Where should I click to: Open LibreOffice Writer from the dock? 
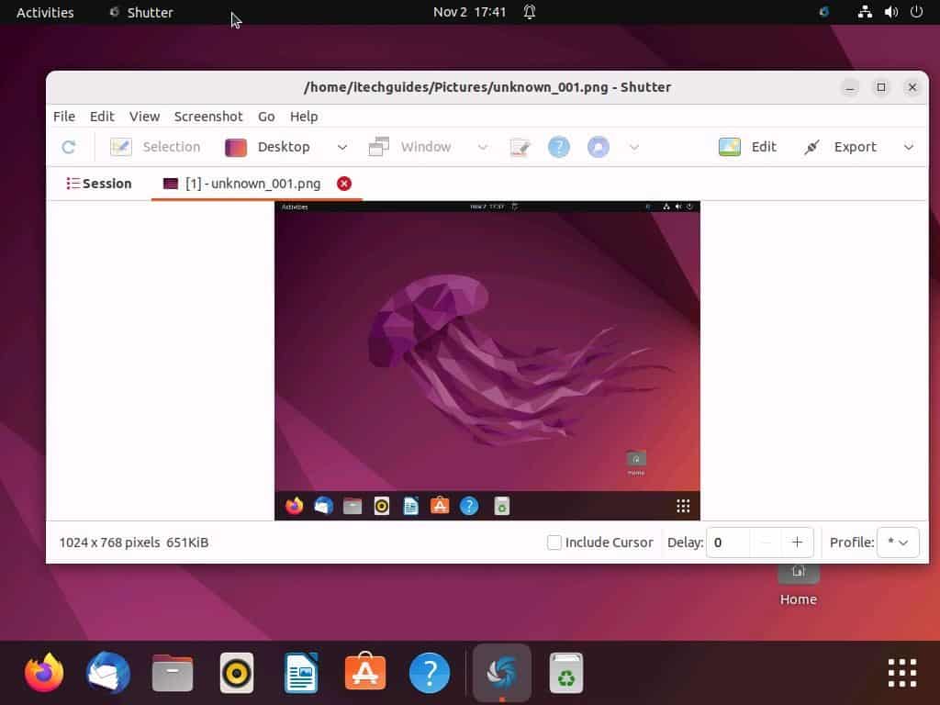click(x=301, y=673)
